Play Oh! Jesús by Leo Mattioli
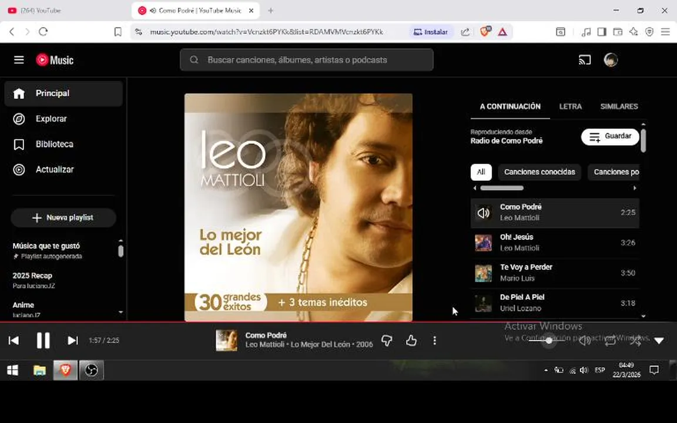 pos(555,243)
